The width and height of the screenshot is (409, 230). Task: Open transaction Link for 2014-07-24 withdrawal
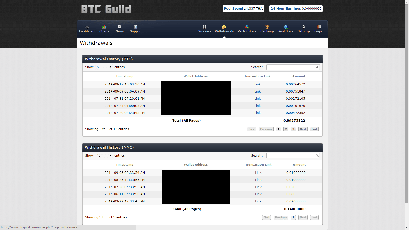(x=257, y=106)
